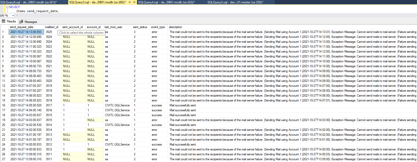The width and height of the screenshot is (417, 162).
Task: Click mailitem_id 3522 in row 6
Action: click(x=53, y=56)
